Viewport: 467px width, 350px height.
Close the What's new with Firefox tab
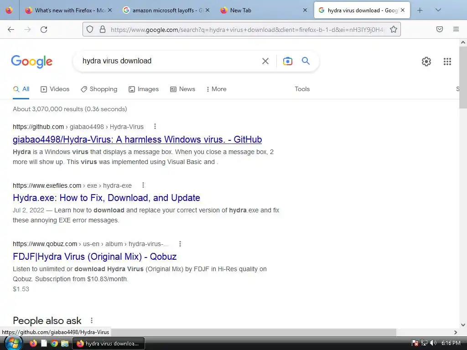(x=110, y=10)
